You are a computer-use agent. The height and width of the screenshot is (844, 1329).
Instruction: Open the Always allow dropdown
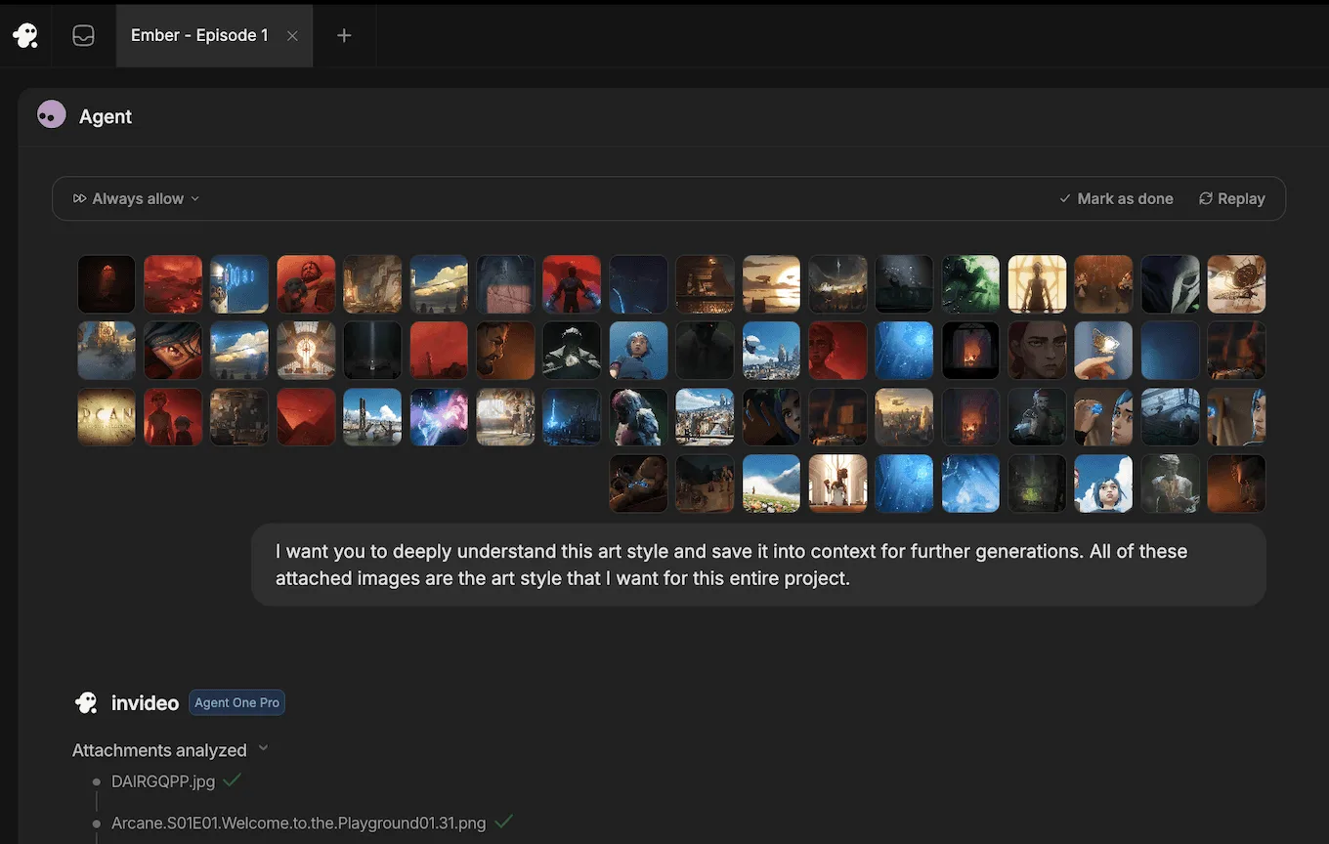click(x=136, y=198)
